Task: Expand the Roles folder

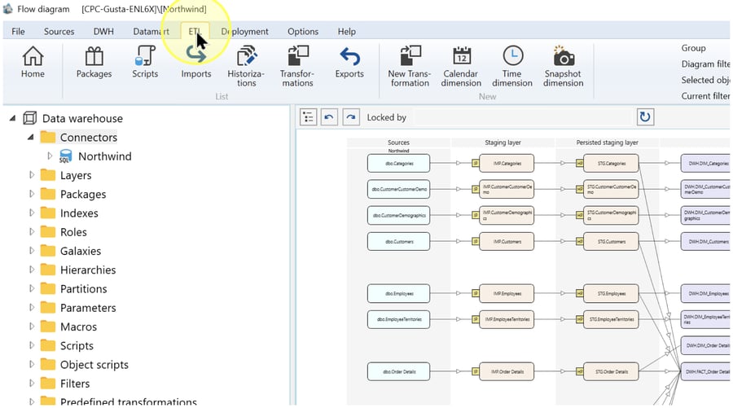Action: point(31,232)
